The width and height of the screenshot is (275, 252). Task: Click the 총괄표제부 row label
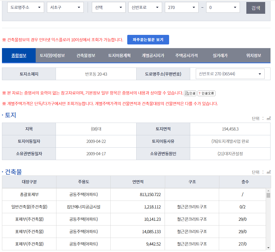coord(29,194)
